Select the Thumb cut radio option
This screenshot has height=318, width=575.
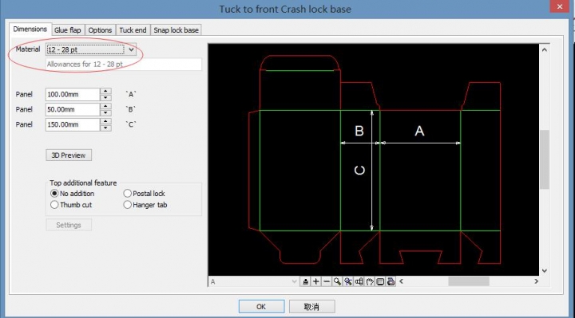point(54,205)
